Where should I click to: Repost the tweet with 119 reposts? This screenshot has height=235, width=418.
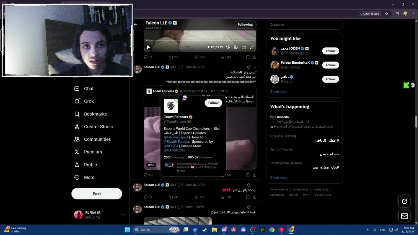[x=173, y=57]
